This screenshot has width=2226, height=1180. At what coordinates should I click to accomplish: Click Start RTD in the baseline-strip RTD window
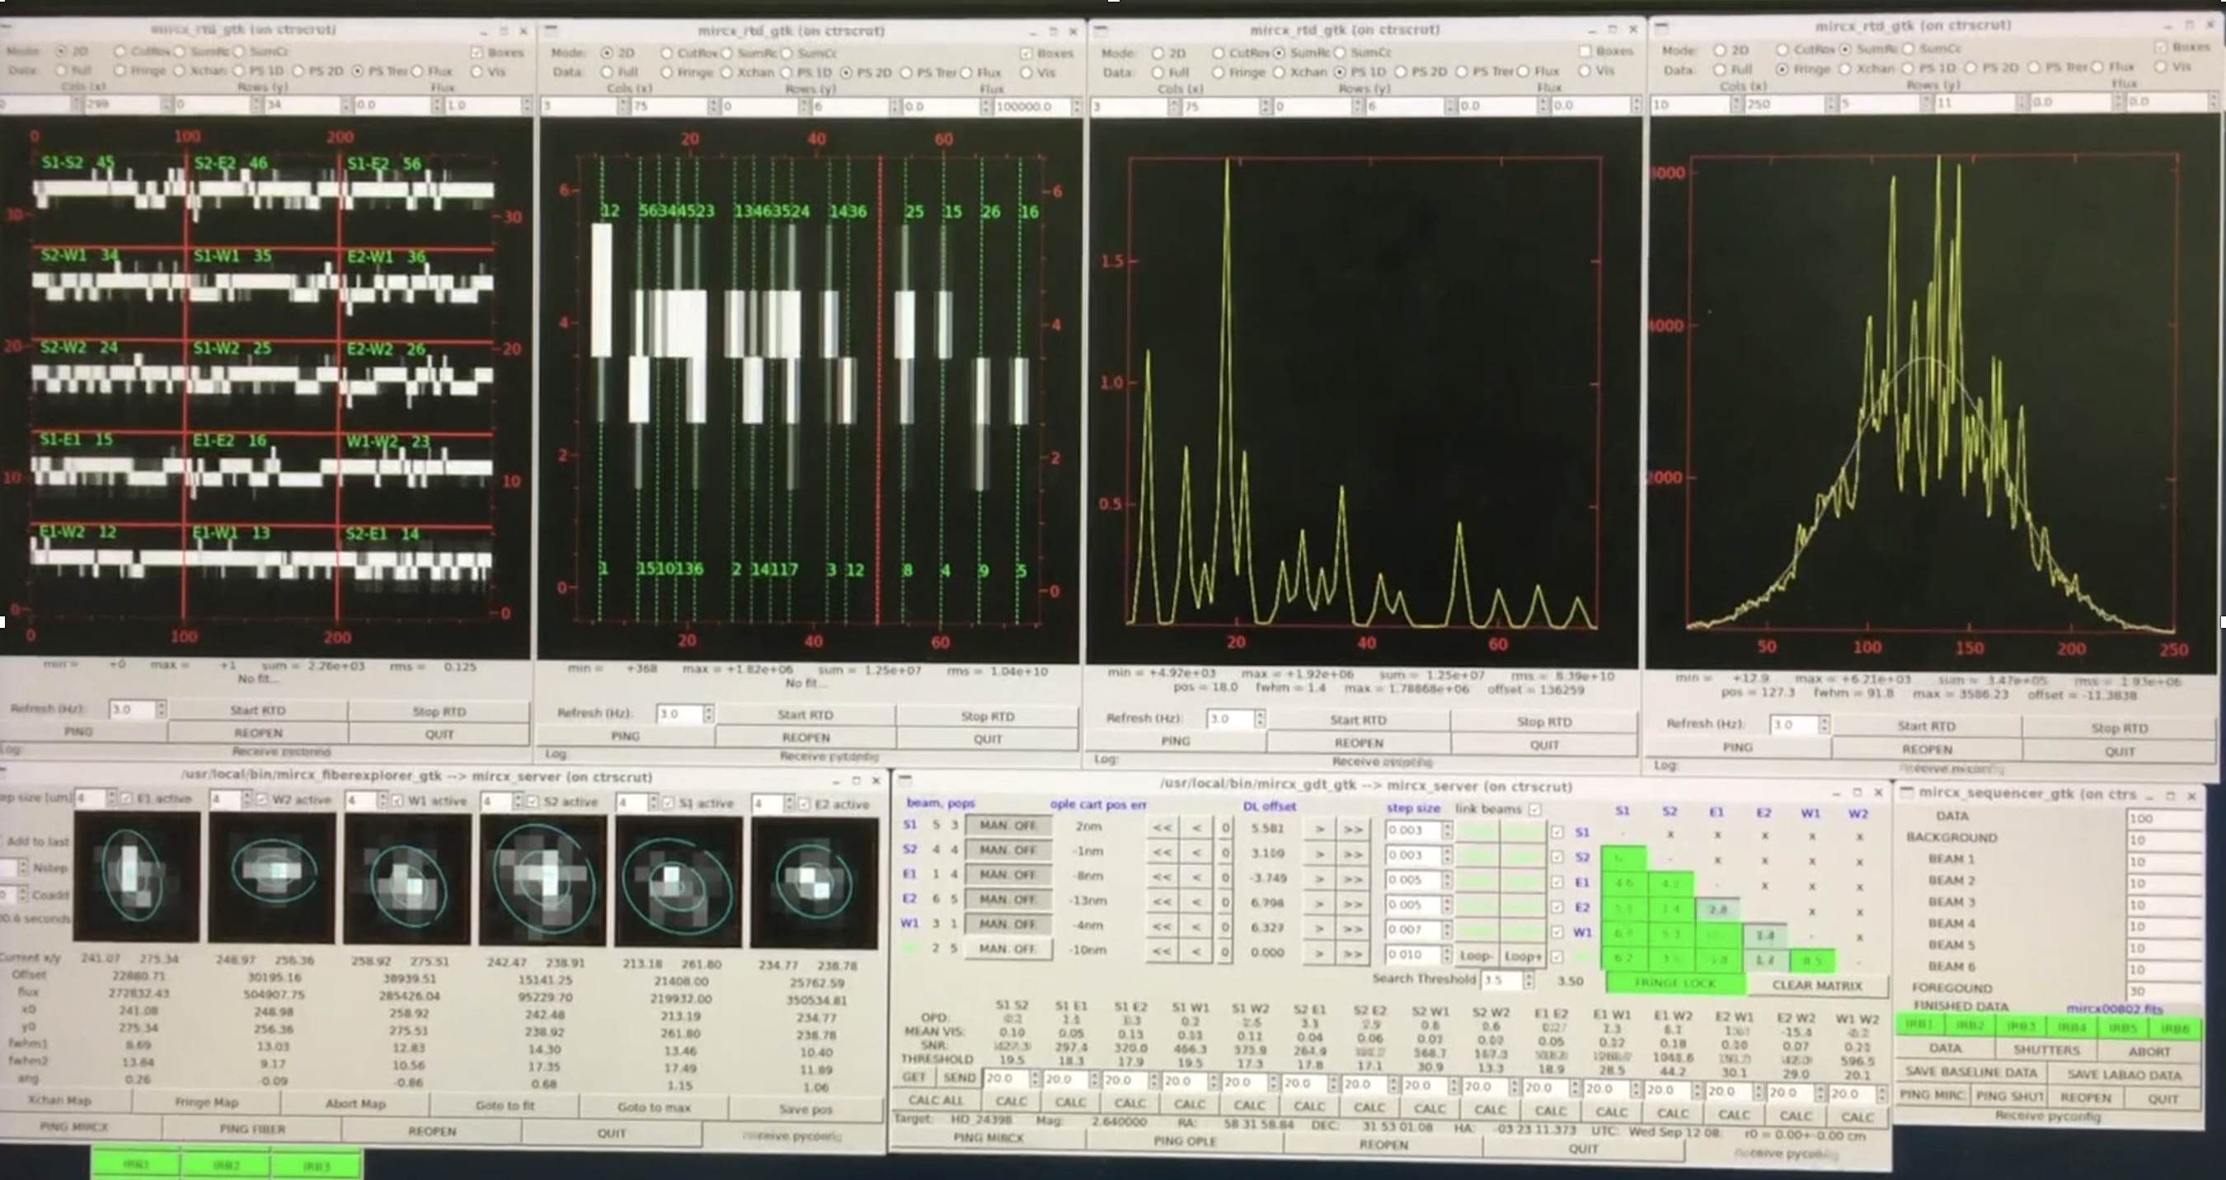click(257, 710)
